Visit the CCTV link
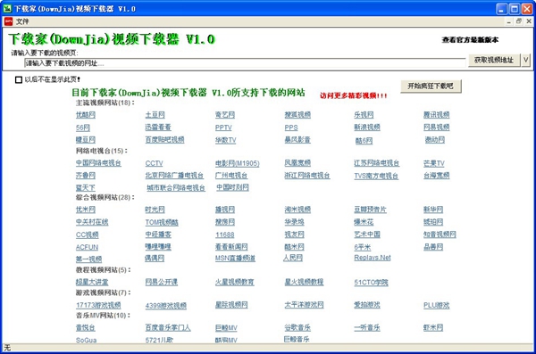536x354 pixels. (x=155, y=163)
